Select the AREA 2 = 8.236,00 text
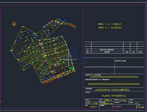Image resolution: width=147 pixels, height=112 pixels. pyautogui.click(x=110, y=28)
